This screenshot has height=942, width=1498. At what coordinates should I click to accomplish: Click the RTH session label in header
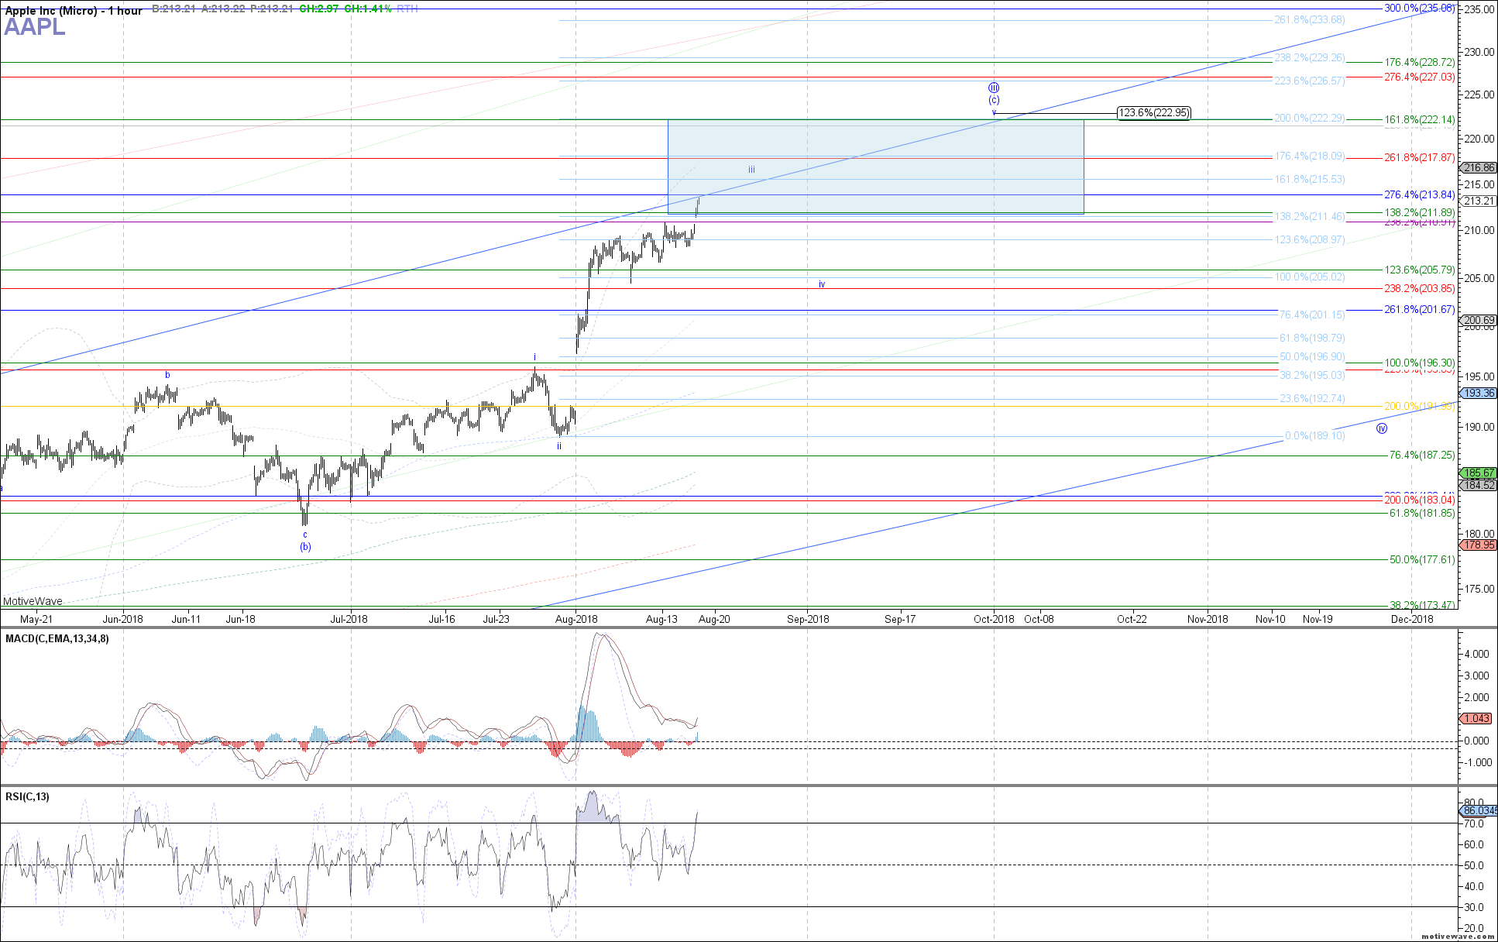pos(407,9)
